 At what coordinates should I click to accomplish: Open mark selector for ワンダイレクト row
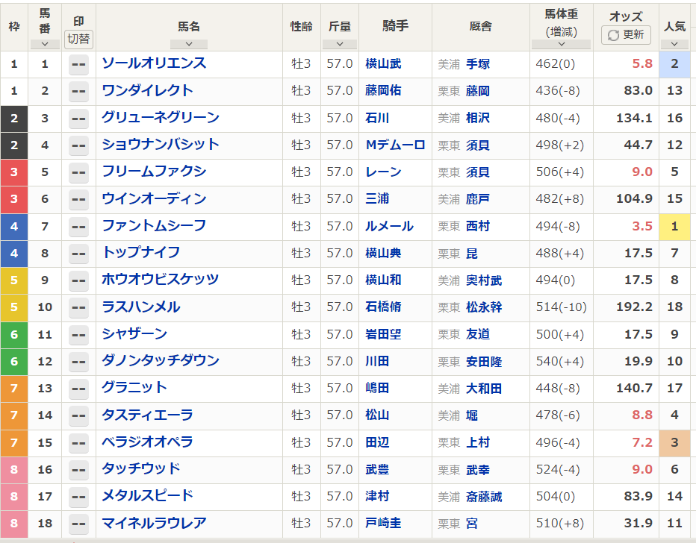point(78,92)
